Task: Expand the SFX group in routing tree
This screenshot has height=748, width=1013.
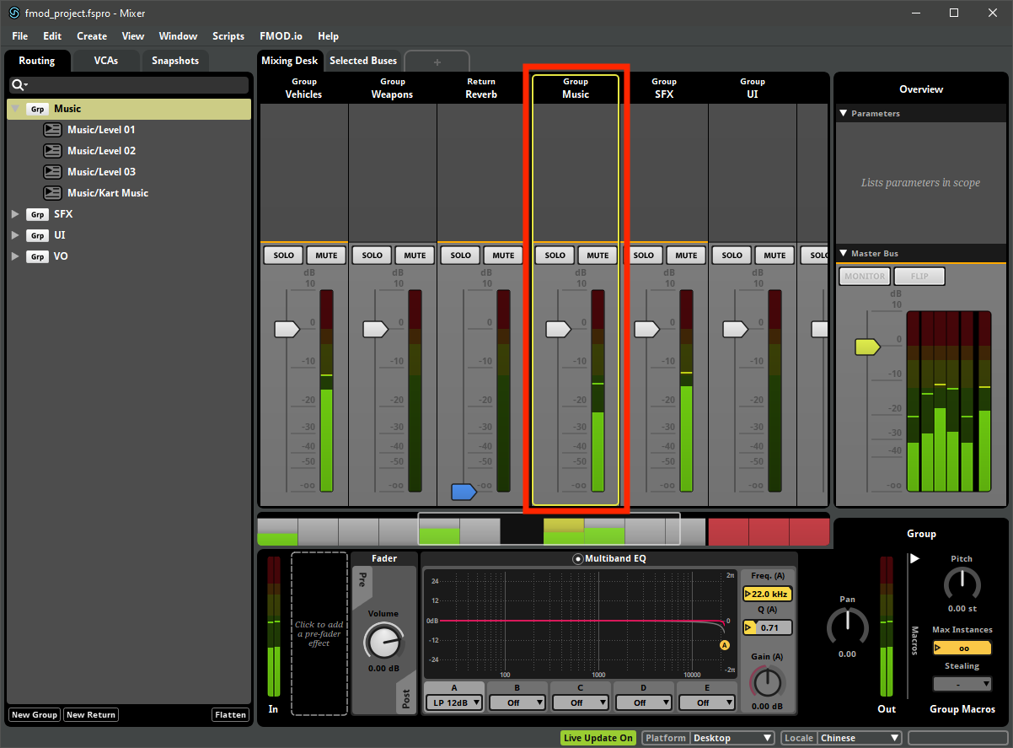Action: tap(15, 214)
